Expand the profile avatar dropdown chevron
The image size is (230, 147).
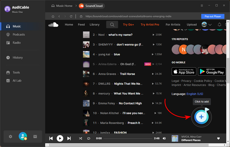210,25
